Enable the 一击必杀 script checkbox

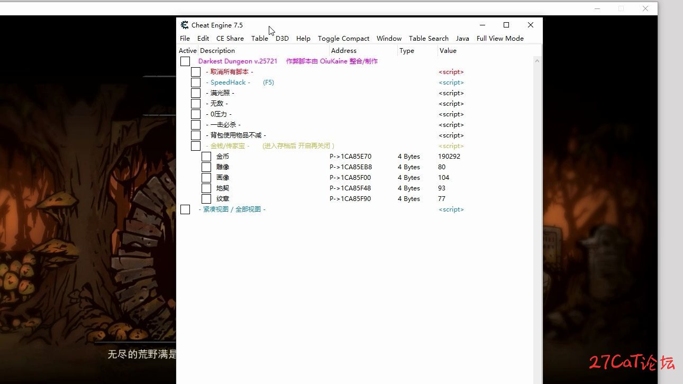pyautogui.click(x=196, y=125)
